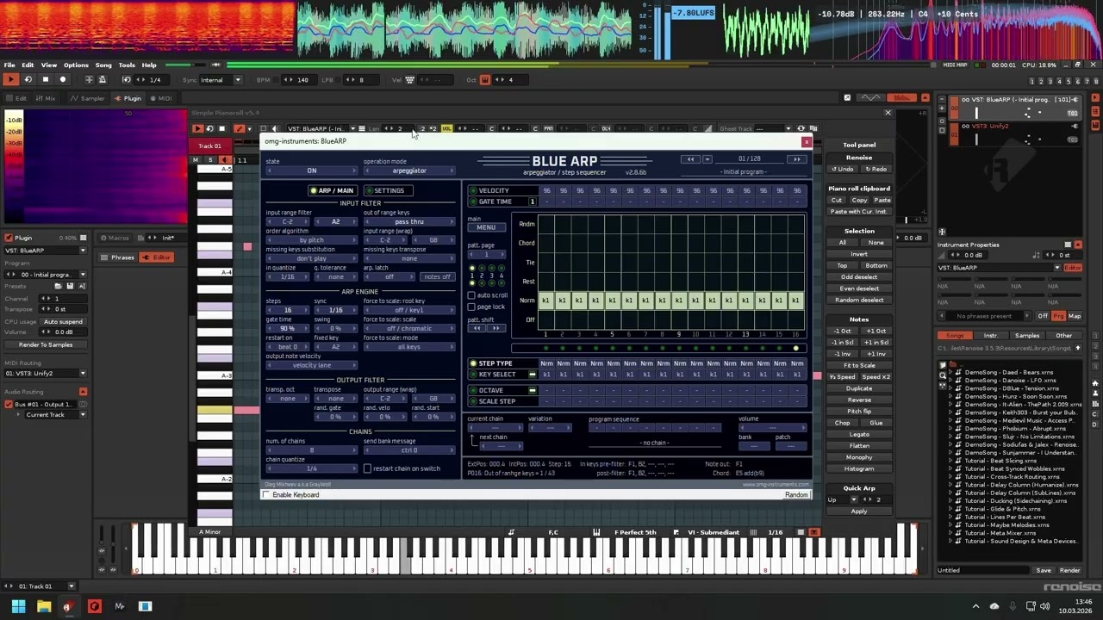Expand DemoSong - Daed - Bears.xrns entry
The height and width of the screenshot is (620, 1103).
point(950,373)
